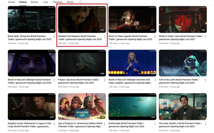Open more actions for Cult of the Lamb video
214x133 pixels.
[x=205, y=80]
